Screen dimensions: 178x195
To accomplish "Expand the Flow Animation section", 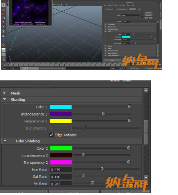I will tap(130, 51).
